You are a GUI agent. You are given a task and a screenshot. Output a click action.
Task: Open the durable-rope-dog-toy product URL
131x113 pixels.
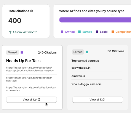click(x=30, y=69)
